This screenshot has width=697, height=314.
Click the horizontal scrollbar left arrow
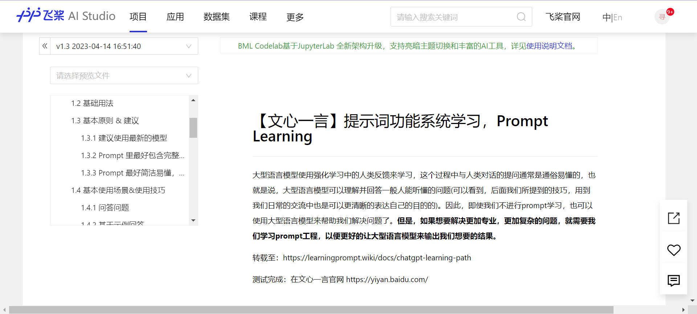click(4, 310)
